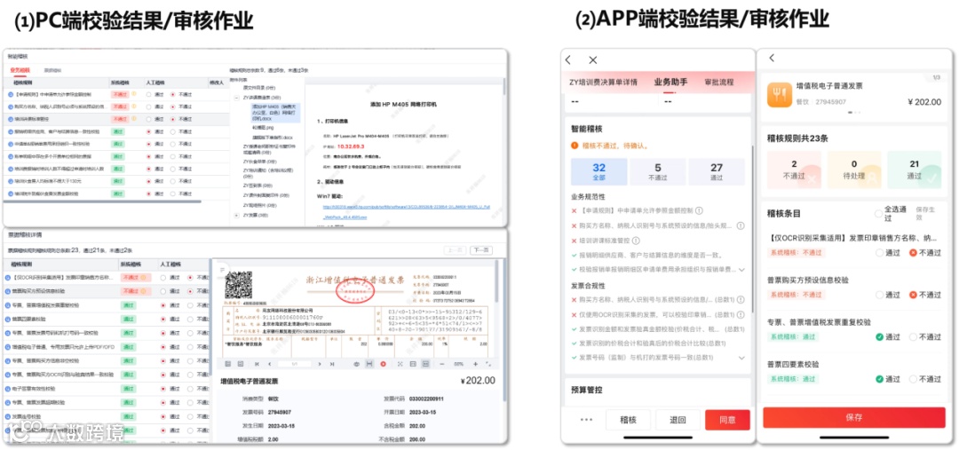Filter by 27 通过 in 智能稽核

pyautogui.click(x=717, y=172)
